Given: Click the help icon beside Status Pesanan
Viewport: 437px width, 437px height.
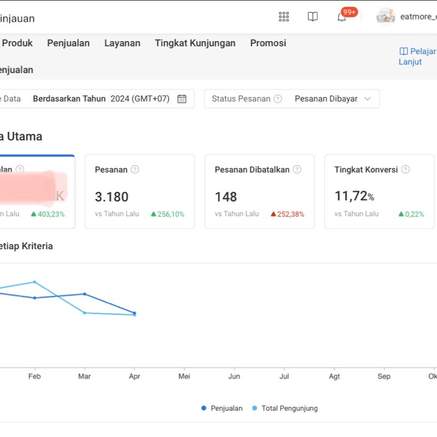Looking at the screenshot, I should [x=277, y=99].
